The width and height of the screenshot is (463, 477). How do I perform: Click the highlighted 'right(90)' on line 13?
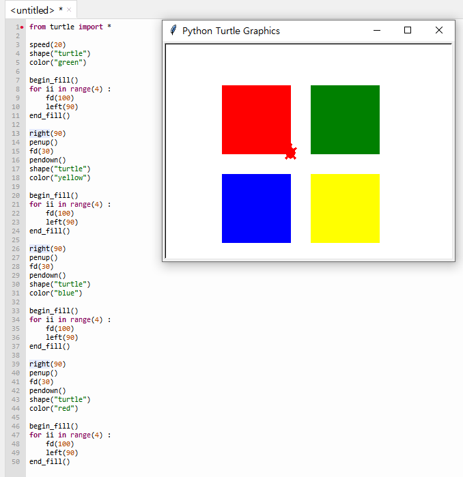tap(48, 133)
